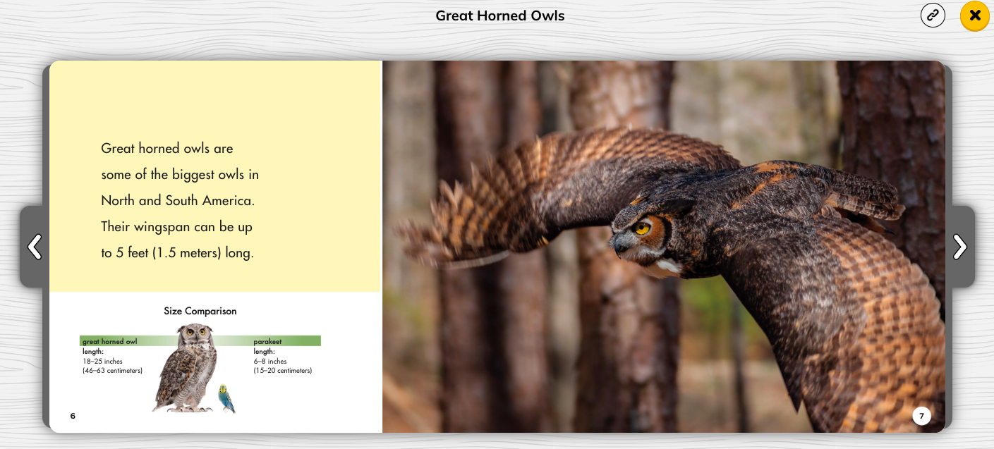Click the '(15–20 centimeters)' measurement

[282, 371]
